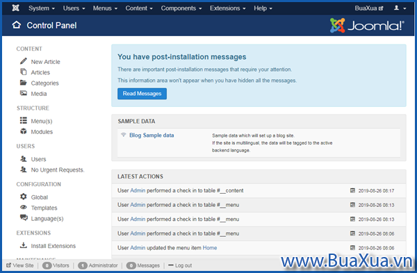Open Global configuration link
417x273 pixels.
[40, 197]
